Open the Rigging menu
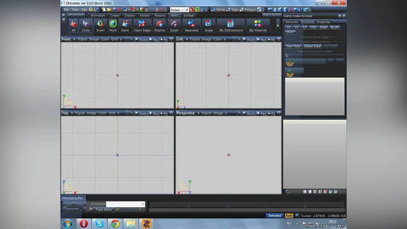This screenshot has height=229, width=407. [159, 15]
